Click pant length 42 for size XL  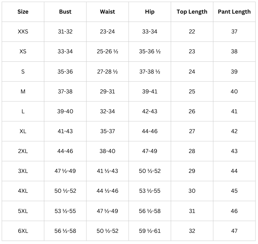pyautogui.click(x=234, y=131)
